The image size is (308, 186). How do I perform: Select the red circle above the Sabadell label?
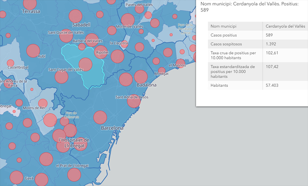click(75, 16)
